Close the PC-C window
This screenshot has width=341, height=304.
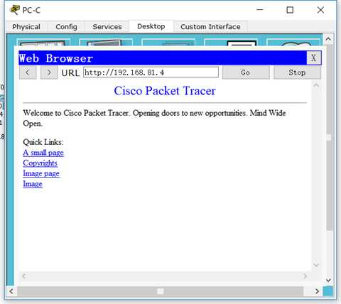(x=320, y=10)
